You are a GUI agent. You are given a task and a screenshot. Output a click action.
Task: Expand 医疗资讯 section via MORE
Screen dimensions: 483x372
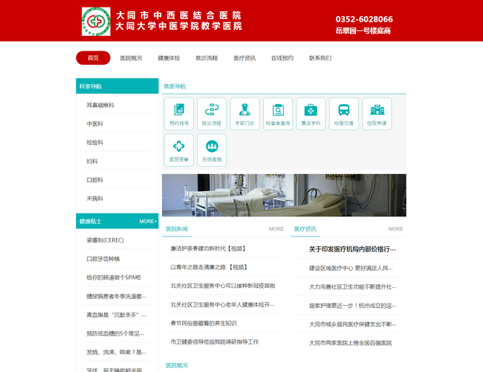pyautogui.click(x=395, y=229)
